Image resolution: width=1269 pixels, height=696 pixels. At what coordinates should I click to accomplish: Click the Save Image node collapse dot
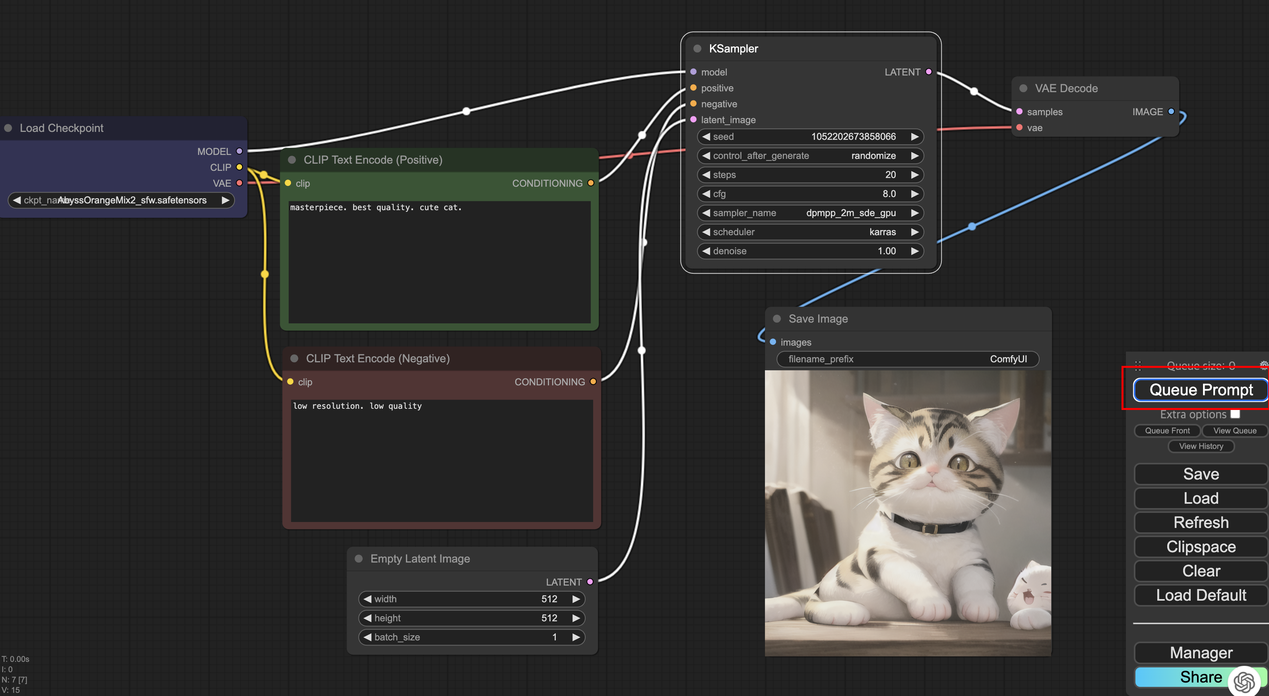pyautogui.click(x=777, y=319)
